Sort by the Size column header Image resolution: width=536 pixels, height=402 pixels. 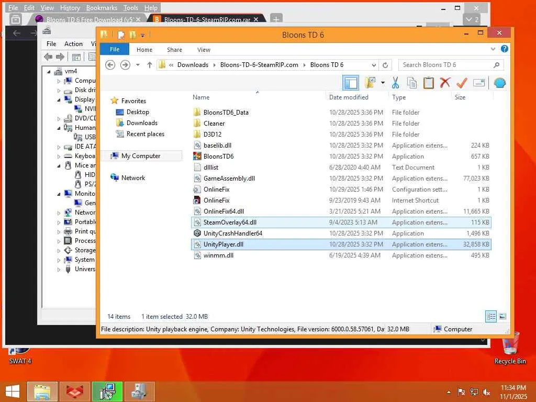pos(460,97)
